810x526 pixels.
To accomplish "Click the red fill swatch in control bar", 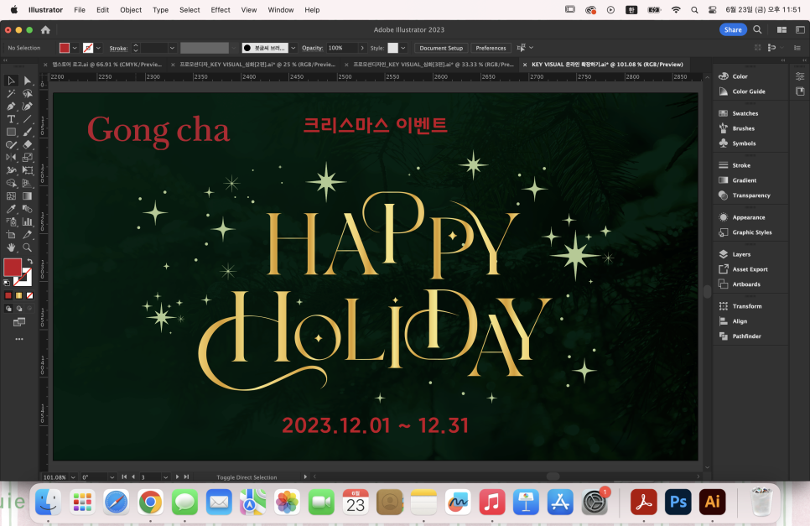I will click(65, 48).
